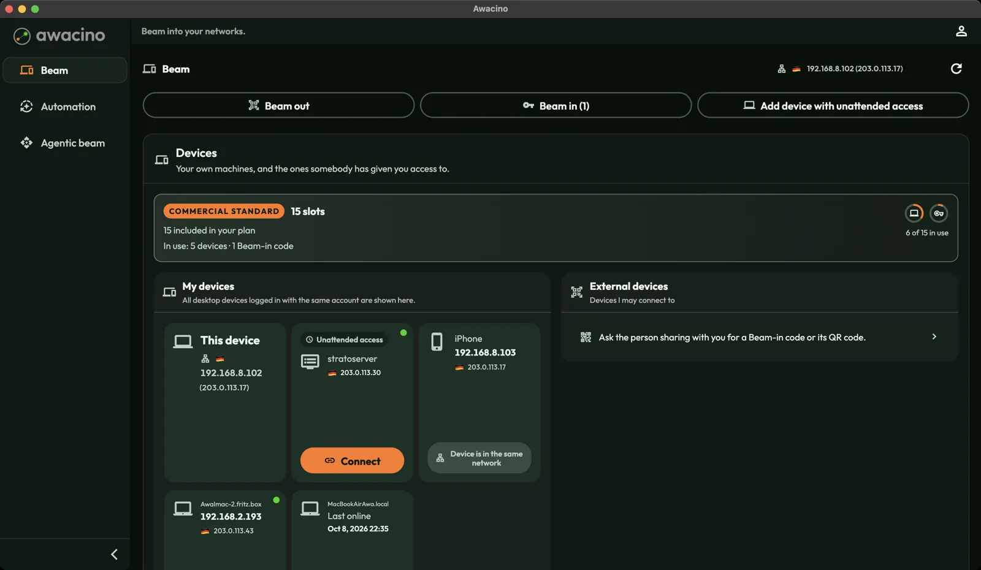
Task: Click the External devices header icon
Action: (576, 292)
